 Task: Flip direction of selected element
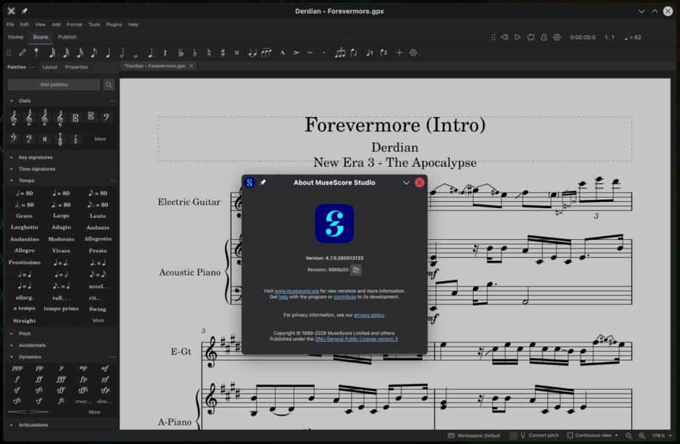[x=355, y=53]
